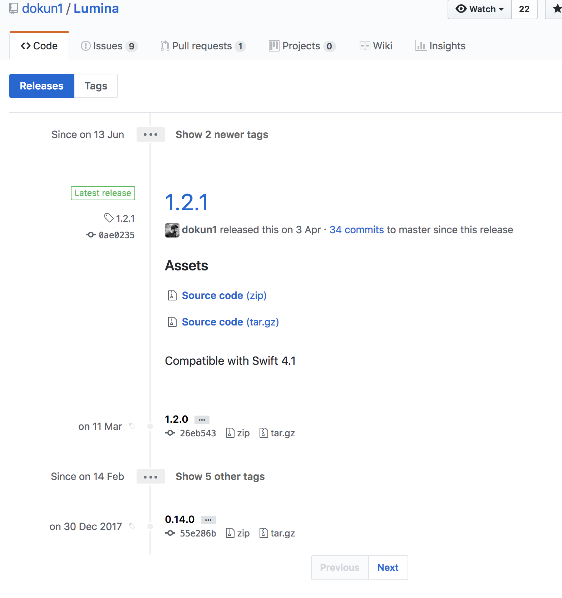Expand the 5 other tags ellipsis
The image size is (562, 598).
coord(151,476)
